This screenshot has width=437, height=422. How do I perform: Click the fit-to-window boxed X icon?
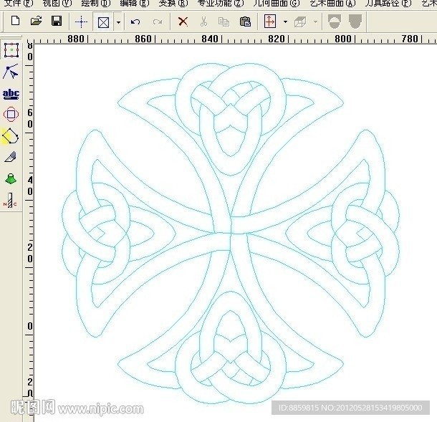[x=103, y=22]
